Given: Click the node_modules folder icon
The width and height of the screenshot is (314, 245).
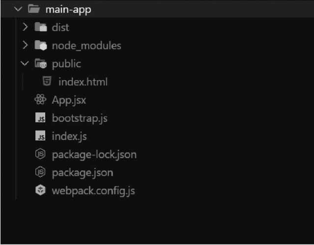Looking at the screenshot, I should click(x=40, y=46).
